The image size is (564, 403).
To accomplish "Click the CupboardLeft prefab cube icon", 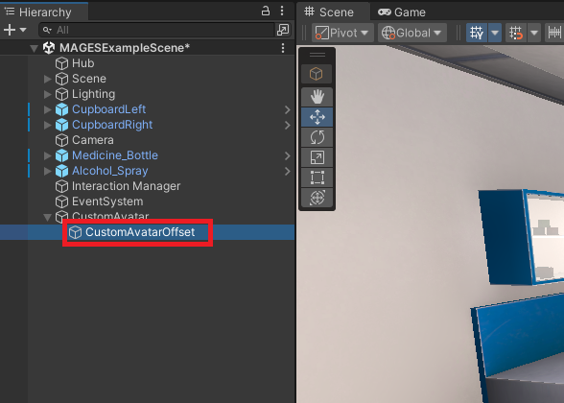I will (61, 109).
